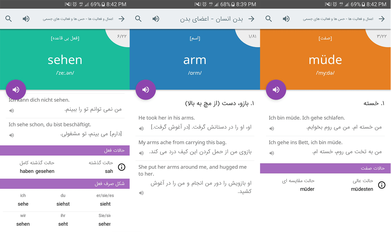Screen dimensions: 391x251
Task: Open info icon beside verb forms 'sah'
Action: tap(122, 167)
